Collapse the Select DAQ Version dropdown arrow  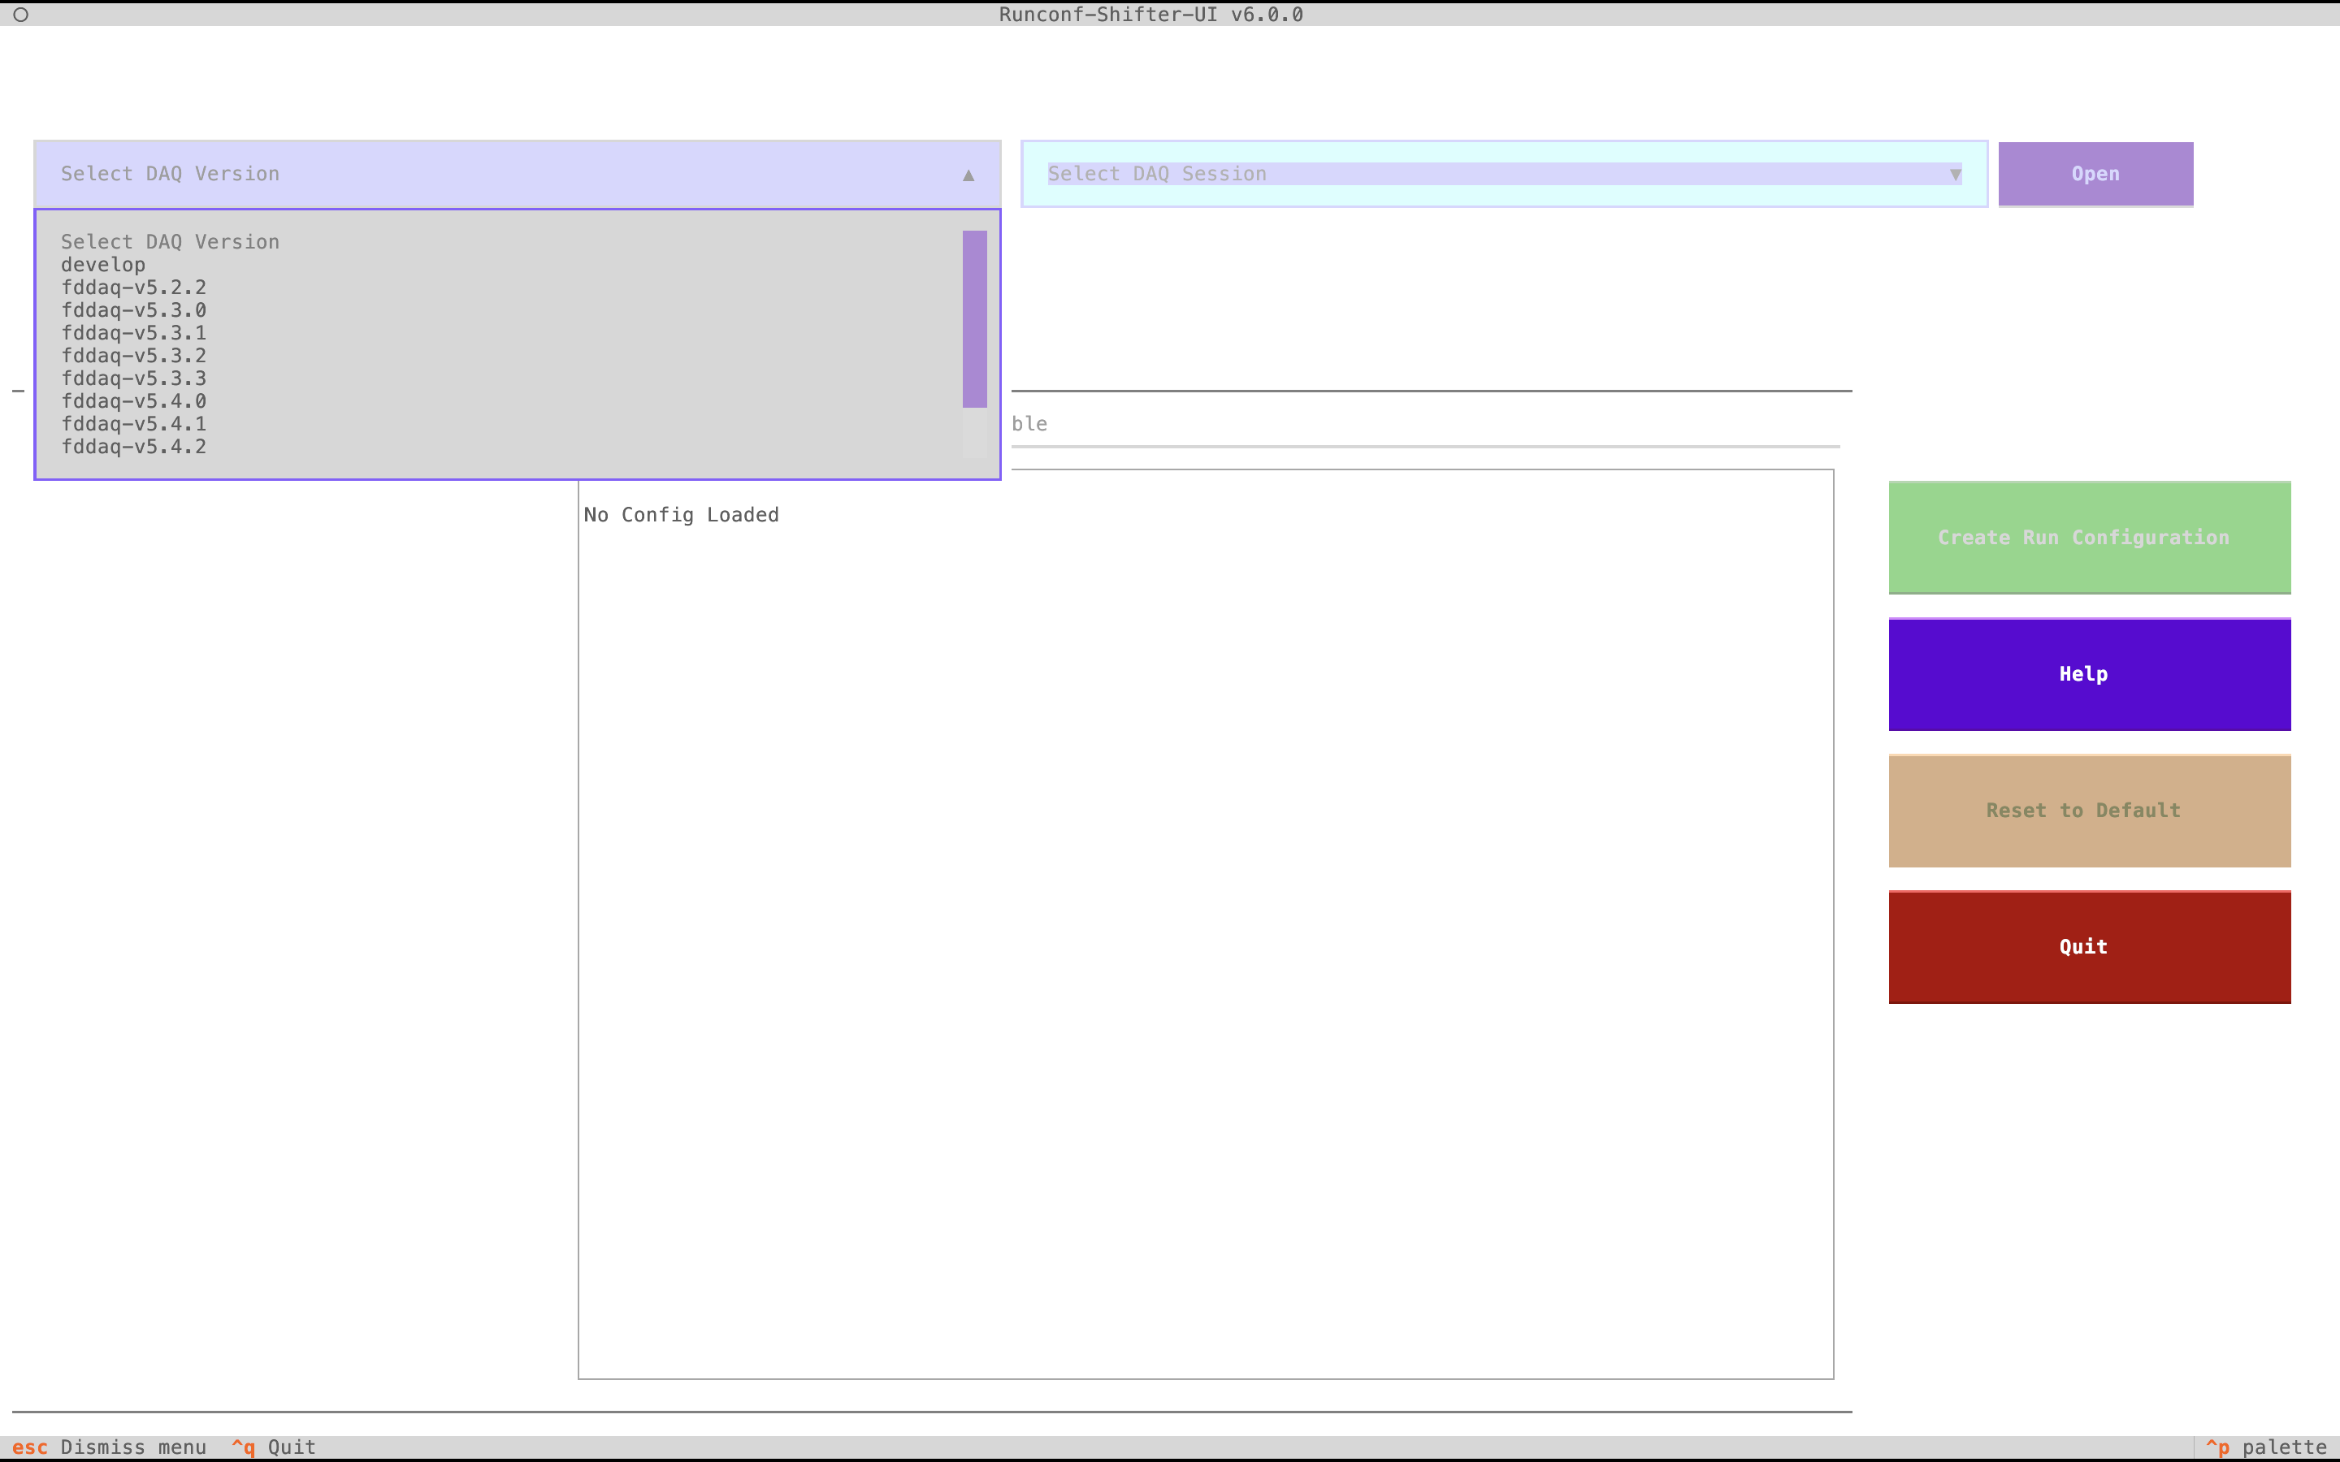pos(968,175)
